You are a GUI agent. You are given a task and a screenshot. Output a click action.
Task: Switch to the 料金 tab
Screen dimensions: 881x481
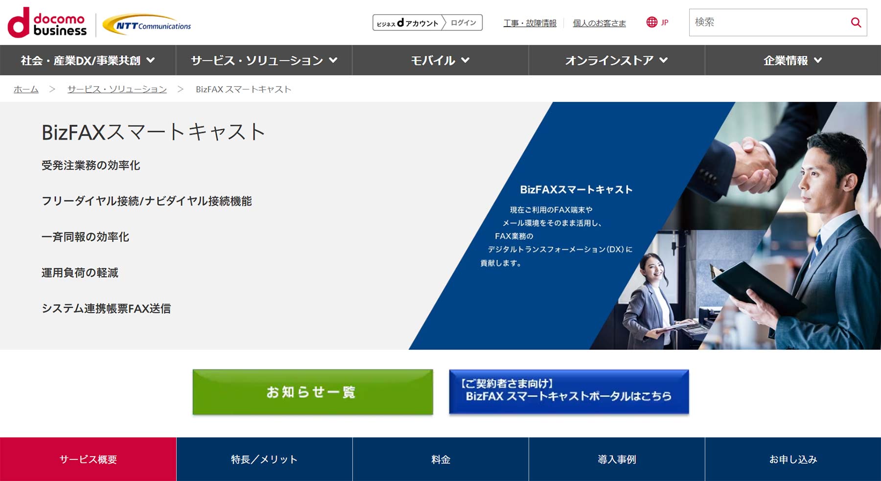pyautogui.click(x=440, y=459)
